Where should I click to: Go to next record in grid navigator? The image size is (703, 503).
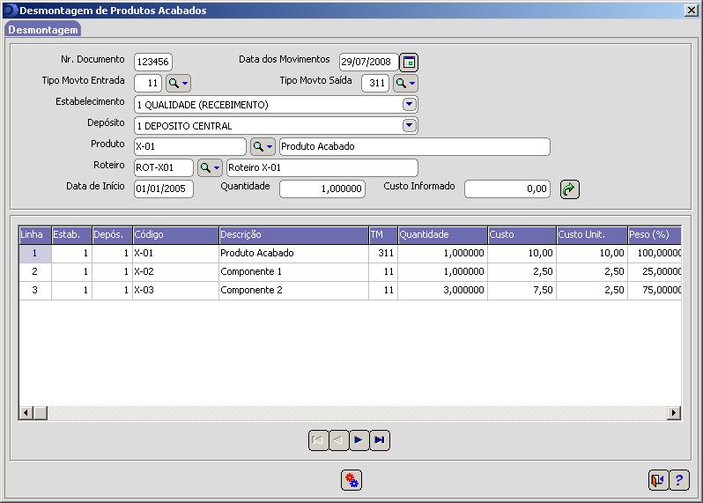(x=359, y=440)
